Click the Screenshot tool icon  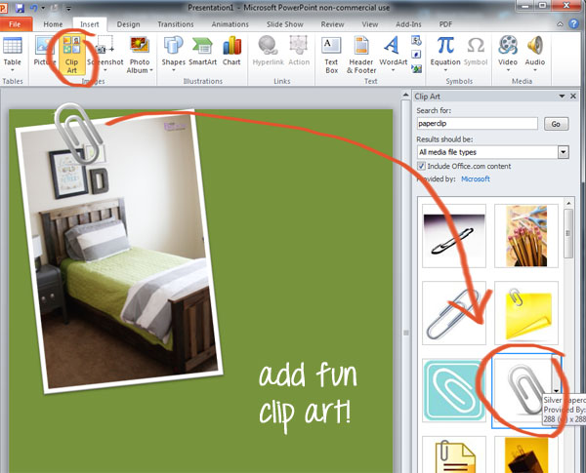click(x=105, y=54)
